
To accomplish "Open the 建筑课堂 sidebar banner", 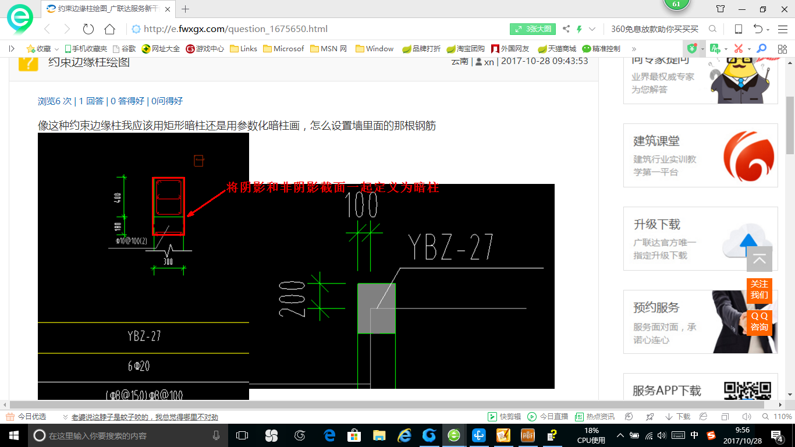I will pyautogui.click(x=701, y=155).
